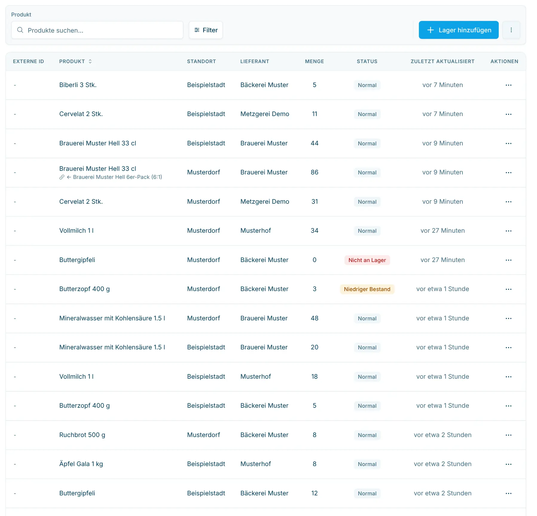Screen dimensions: 537x516
Task: Open actions for Butterzopf 400 g in Beispielstadt
Action: coord(509,406)
